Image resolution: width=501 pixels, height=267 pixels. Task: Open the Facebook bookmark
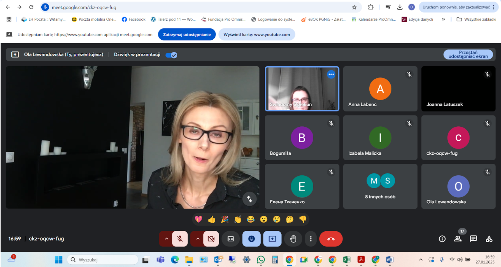134,19
